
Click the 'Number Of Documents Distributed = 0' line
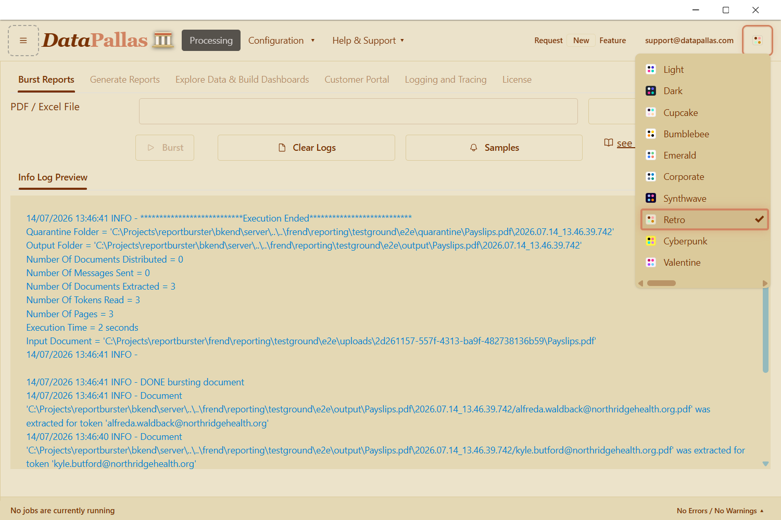click(105, 259)
